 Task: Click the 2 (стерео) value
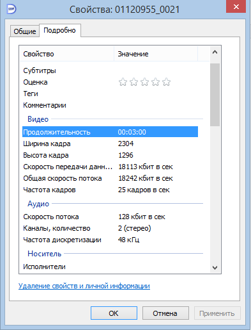pyautogui.click(x=135, y=228)
